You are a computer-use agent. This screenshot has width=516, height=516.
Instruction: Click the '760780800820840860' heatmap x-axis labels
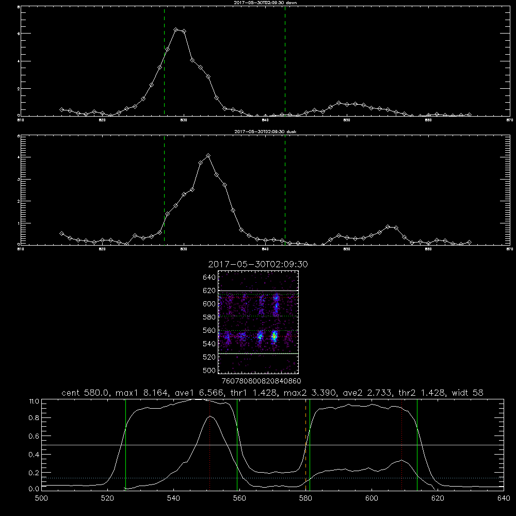pyautogui.click(x=262, y=381)
